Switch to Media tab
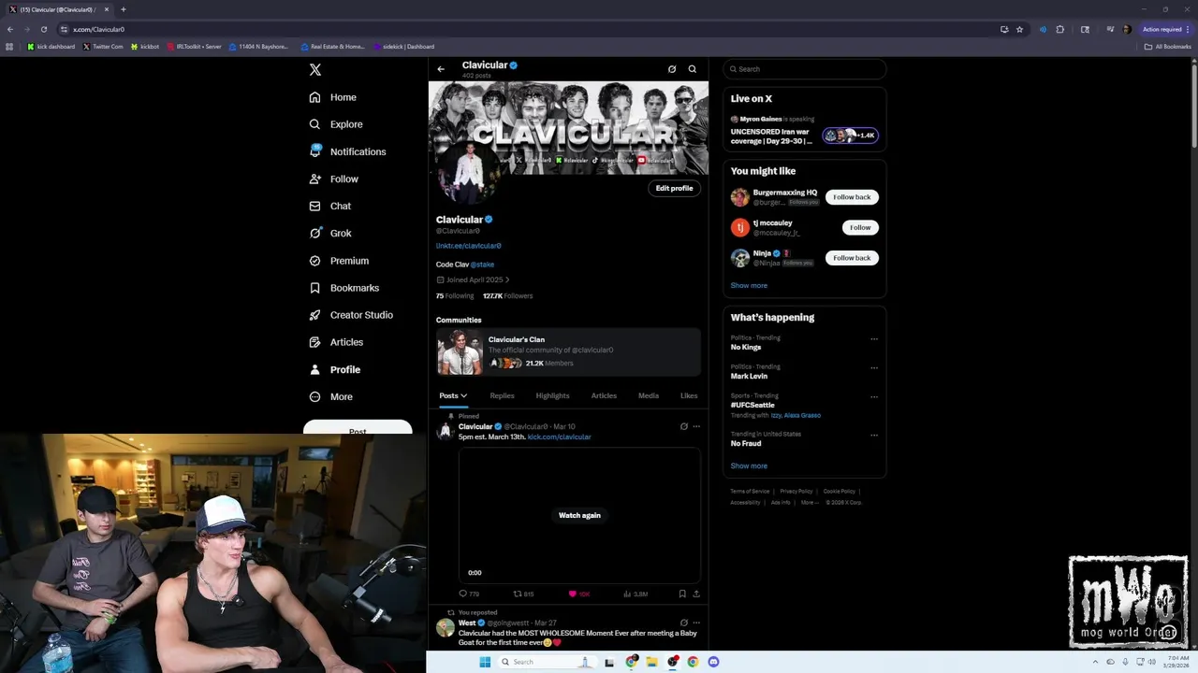 (649, 395)
